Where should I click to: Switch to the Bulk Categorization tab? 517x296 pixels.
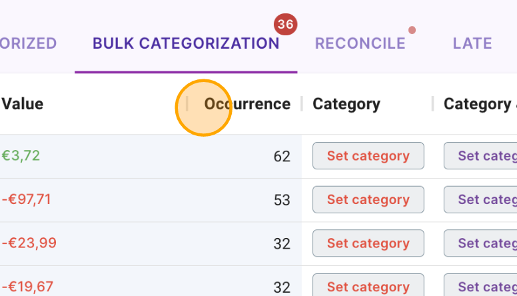click(186, 43)
